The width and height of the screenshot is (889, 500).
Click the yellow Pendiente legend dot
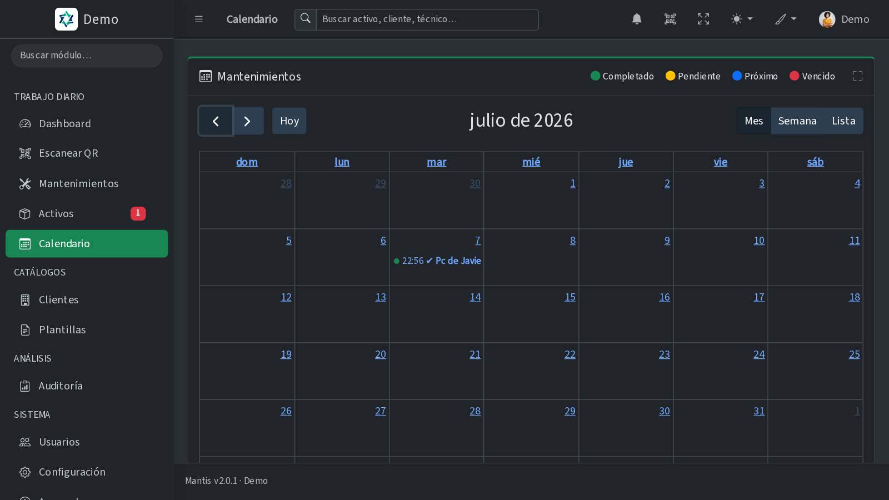[x=671, y=76]
